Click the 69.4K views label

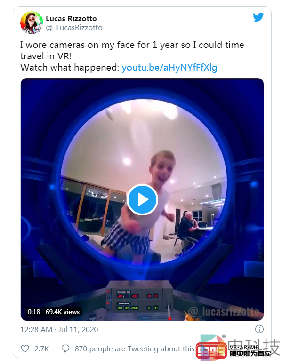pyautogui.click(x=63, y=312)
